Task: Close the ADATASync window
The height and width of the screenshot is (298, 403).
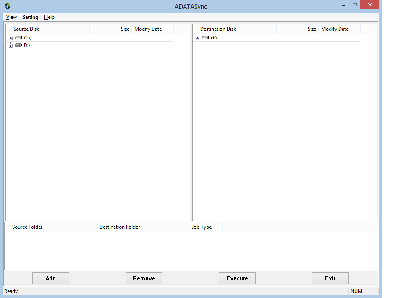Action: pyautogui.click(x=369, y=5)
